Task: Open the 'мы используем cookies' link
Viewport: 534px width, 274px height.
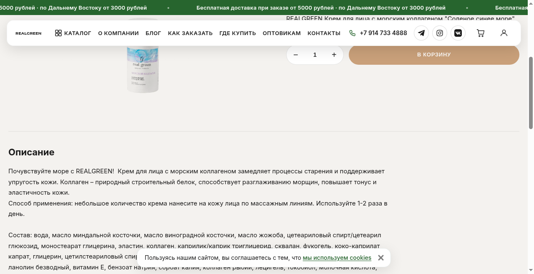Action: tap(337, 258)
